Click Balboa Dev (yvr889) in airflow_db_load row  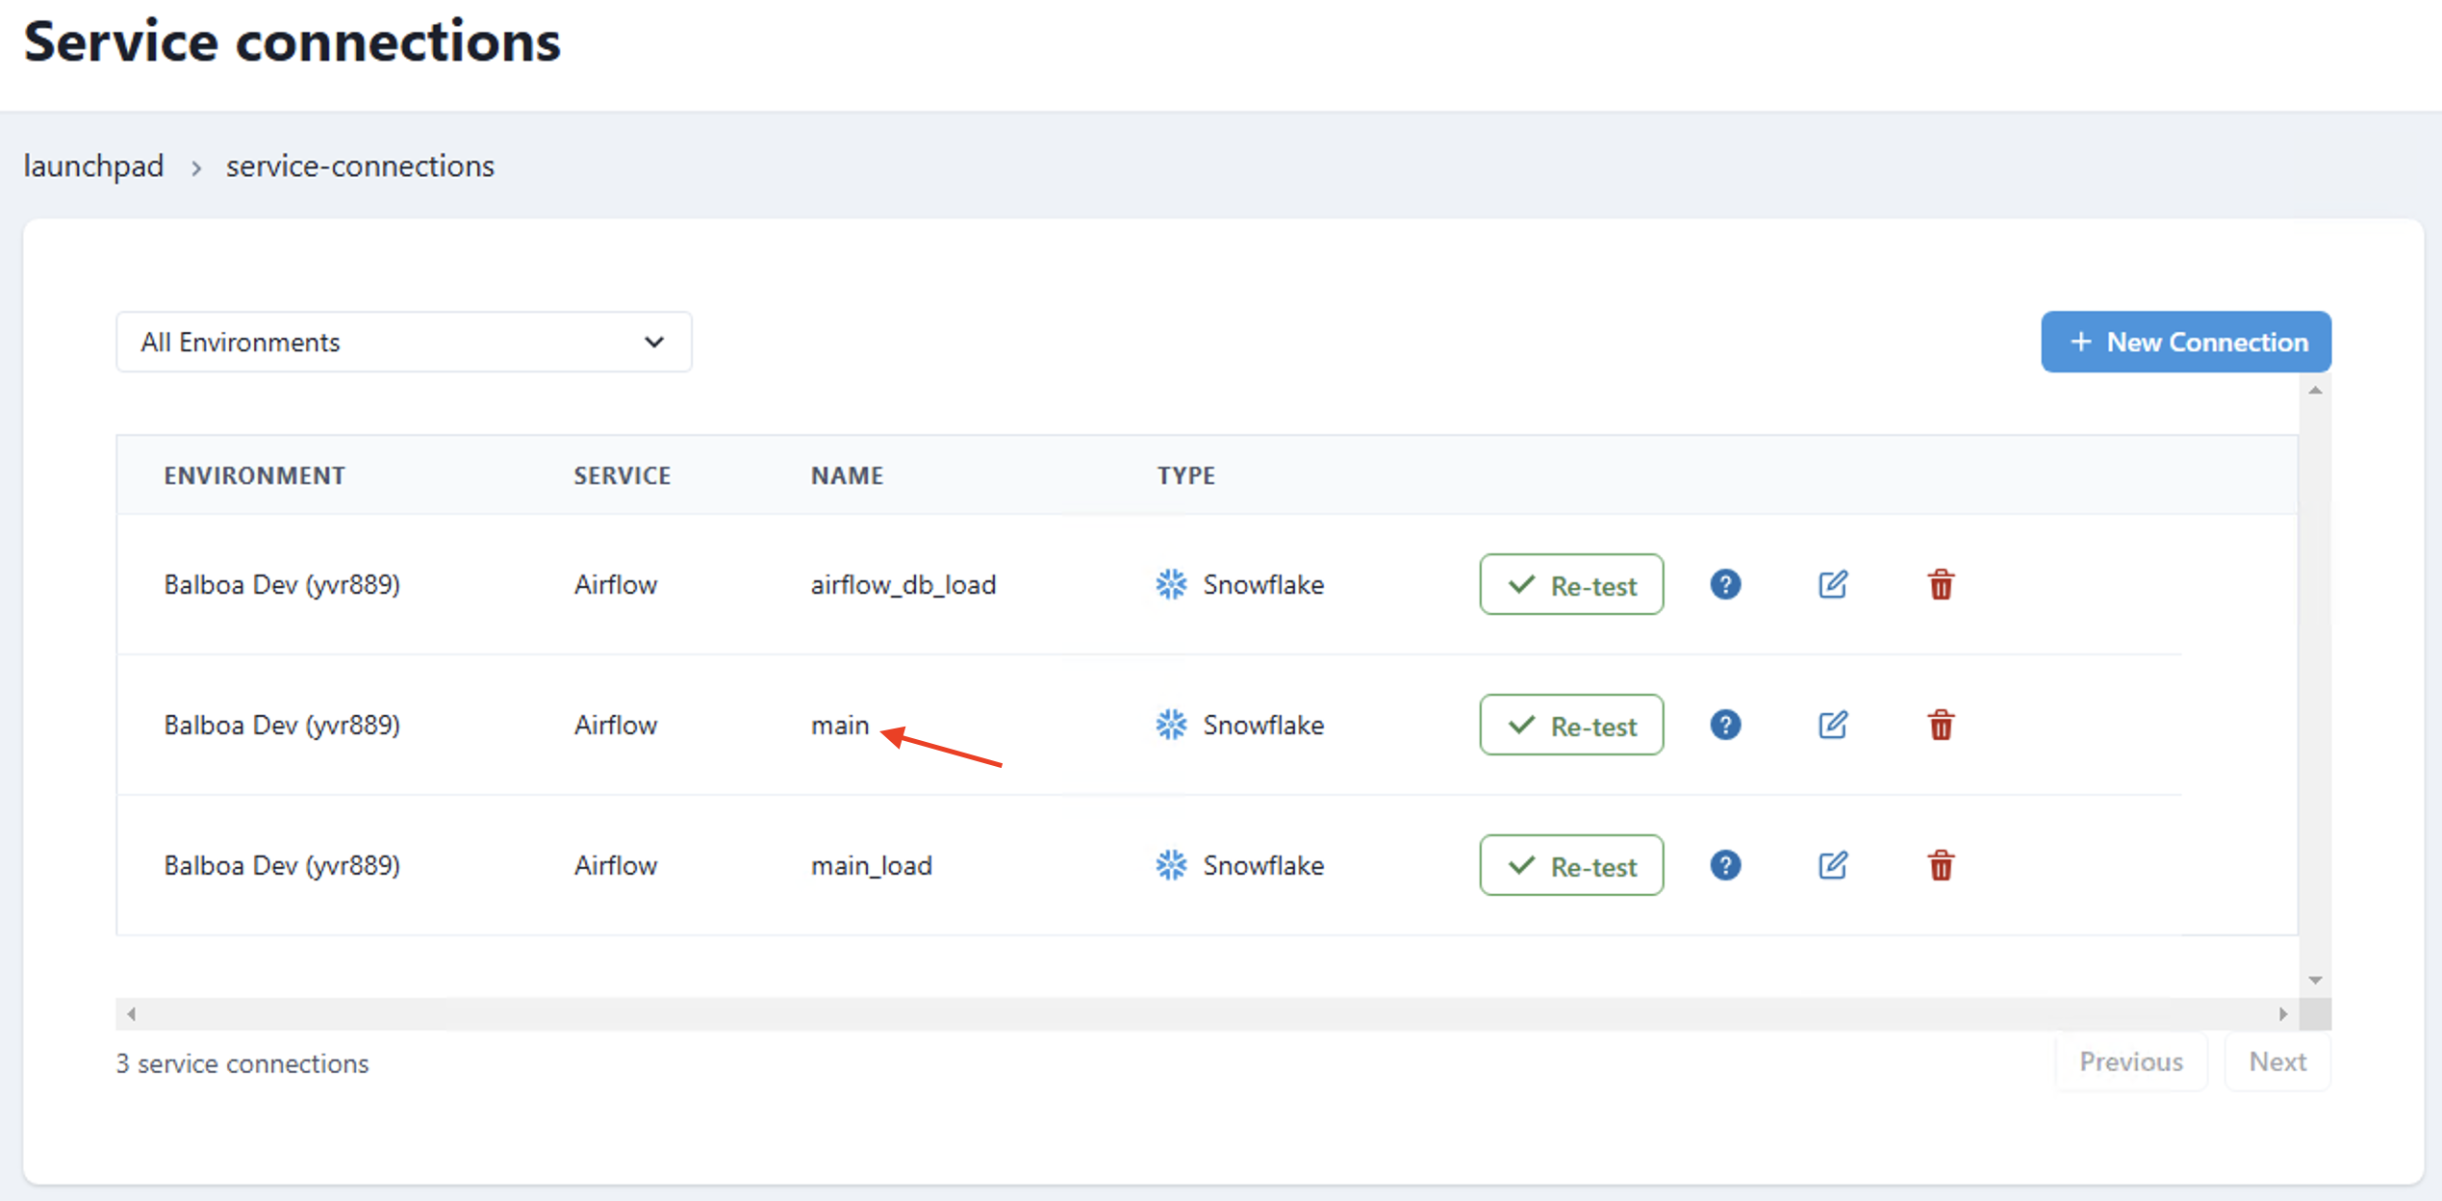tap(282, 584)
